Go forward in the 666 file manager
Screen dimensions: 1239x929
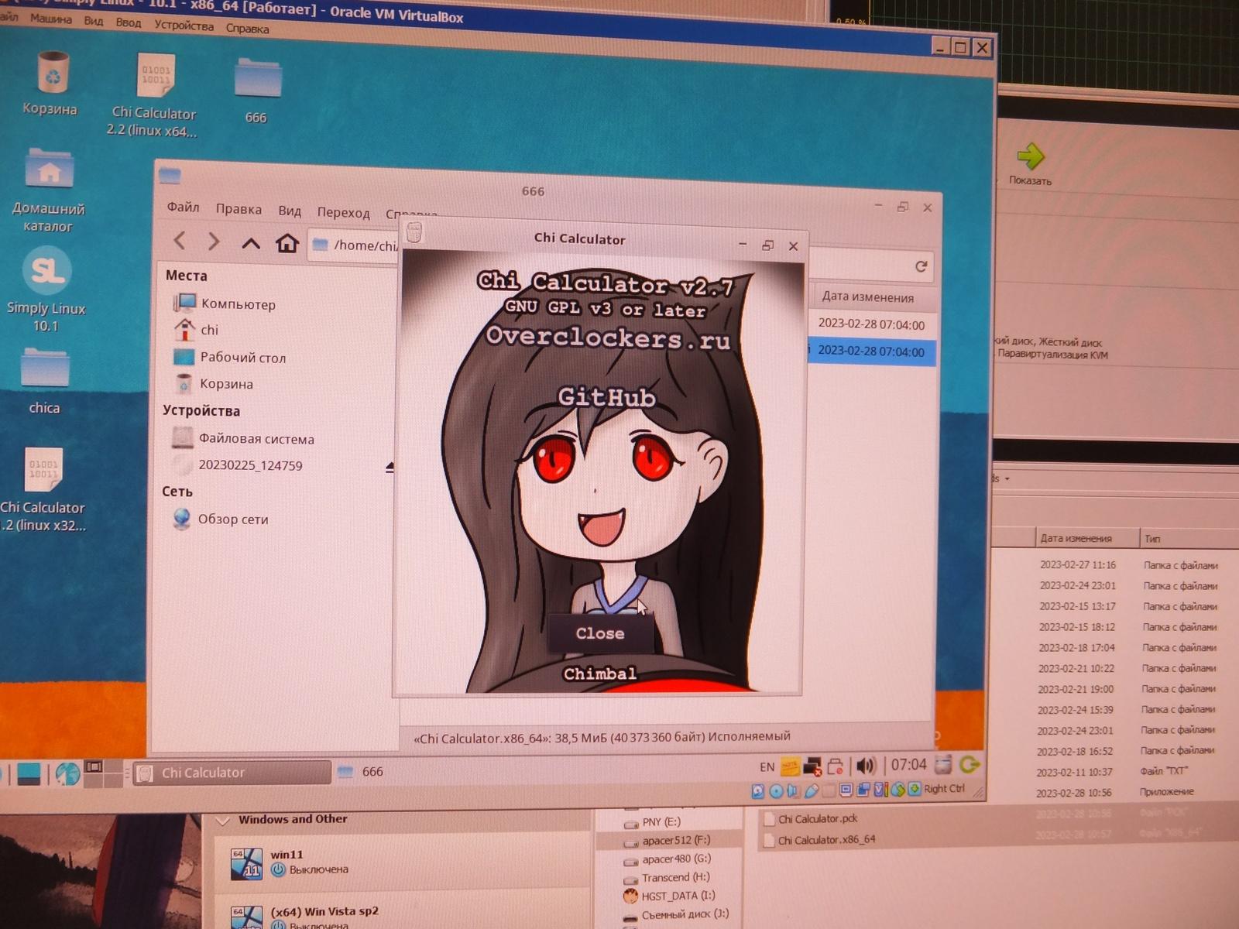(214, 242)
